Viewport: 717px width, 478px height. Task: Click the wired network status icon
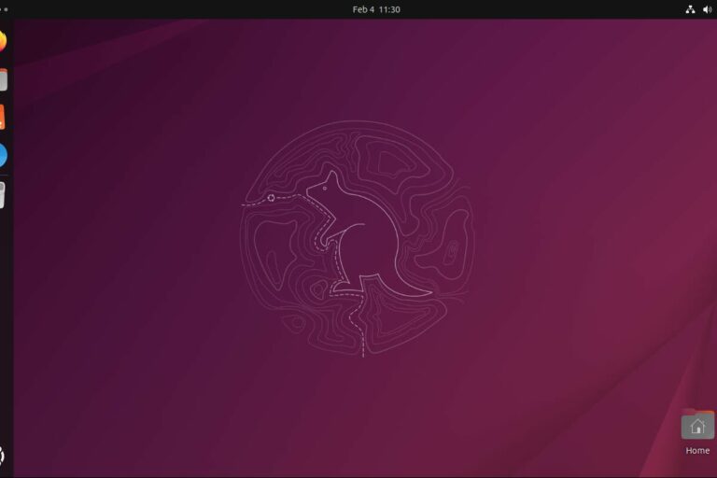[x=690, y=9]
